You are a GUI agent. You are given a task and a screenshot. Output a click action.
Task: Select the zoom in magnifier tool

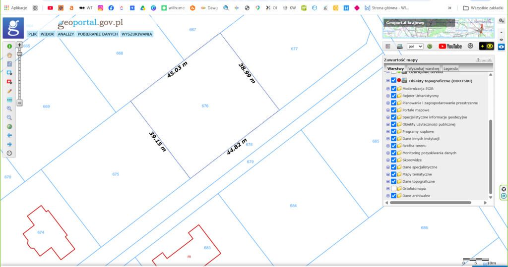(9, 109)
